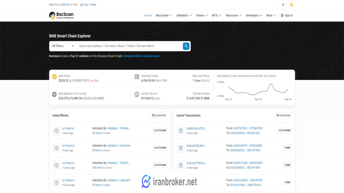Click the globe icon beside BNB Market Cap

pyautogui.click(x=54, y=94)
